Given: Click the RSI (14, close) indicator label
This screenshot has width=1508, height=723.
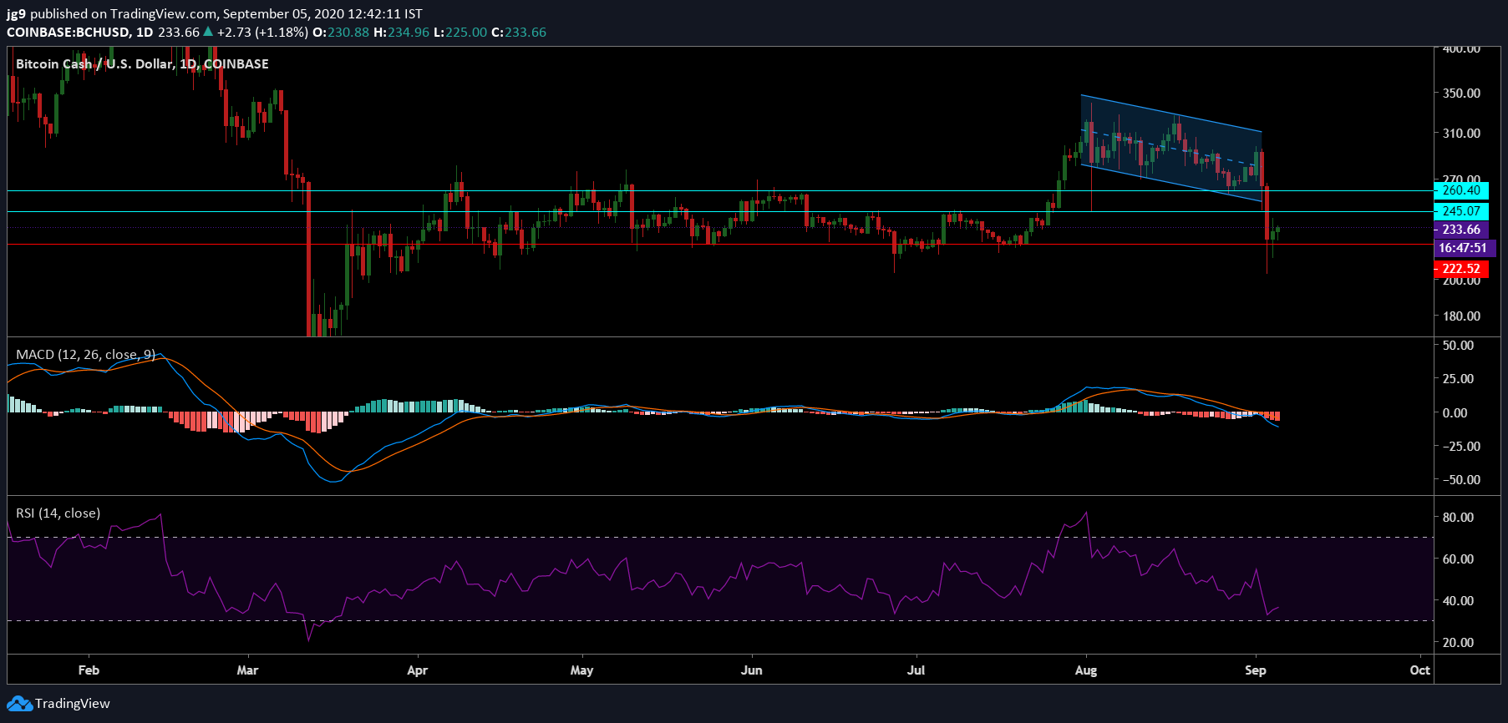Looking at the screenshot, I should pos(58,513).
